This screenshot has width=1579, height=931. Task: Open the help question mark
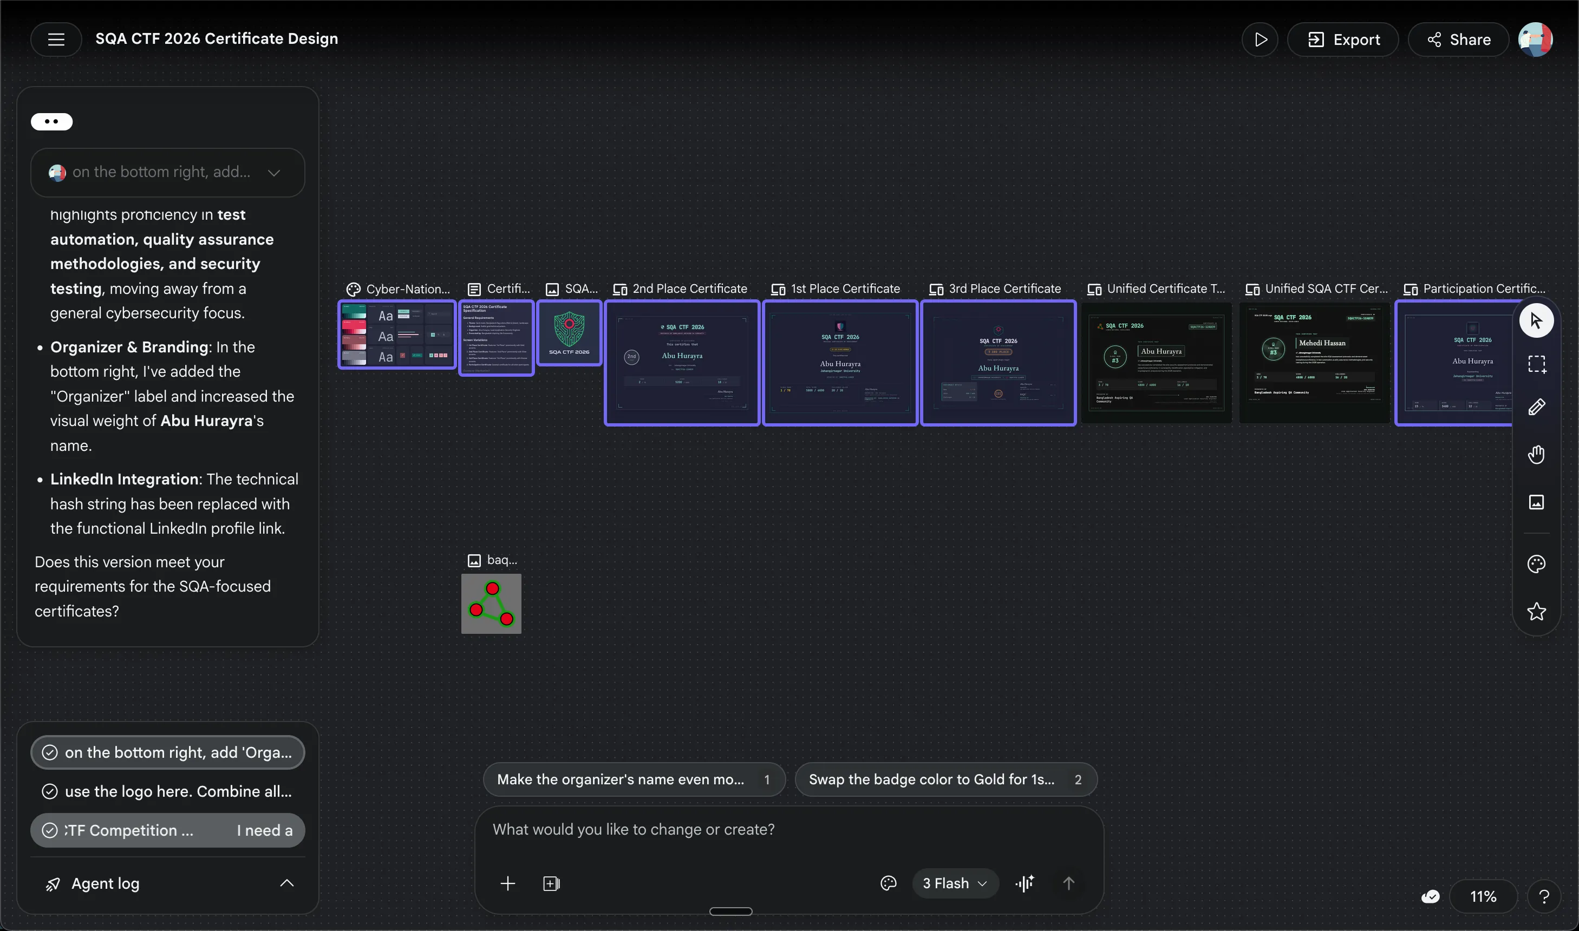point(1544,896)
